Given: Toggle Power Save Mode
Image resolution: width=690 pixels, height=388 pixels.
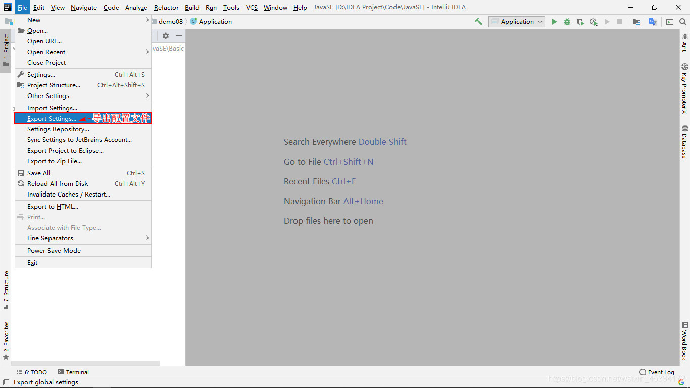Looking at the screenshot, I should point(83,251).
